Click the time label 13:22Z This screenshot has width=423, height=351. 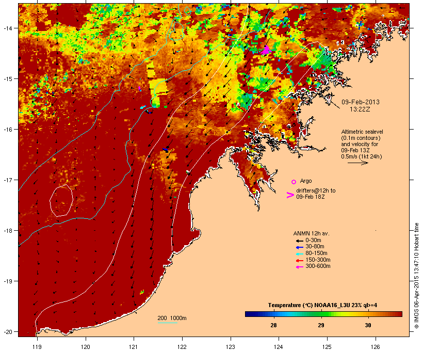coord(360,109)
